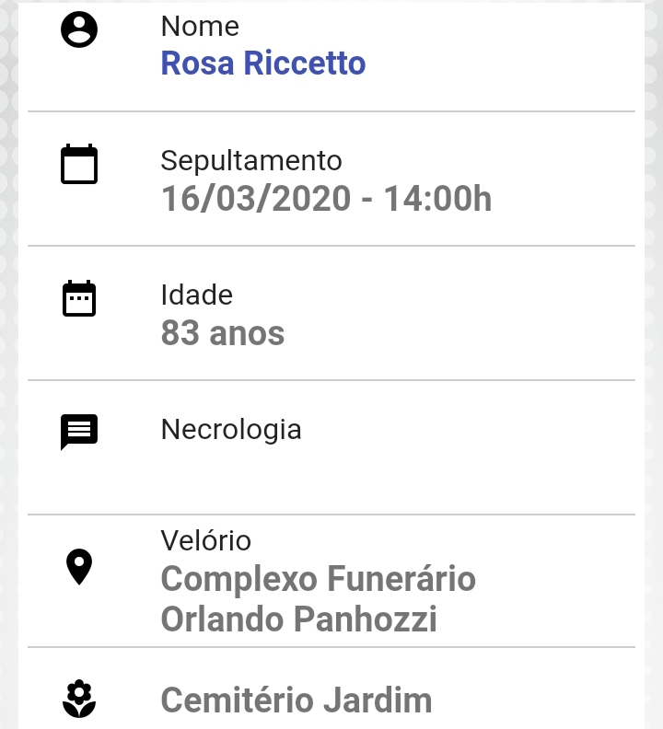
Task: Click the date-range calendar icon beside Idade
Action: (79, 298)
